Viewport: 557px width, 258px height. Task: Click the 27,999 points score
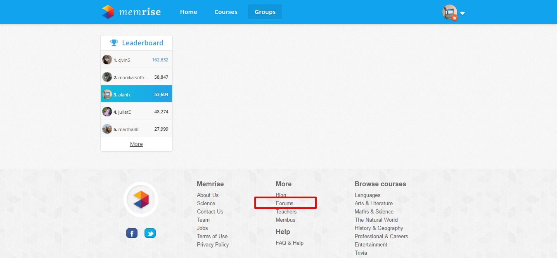161,129
